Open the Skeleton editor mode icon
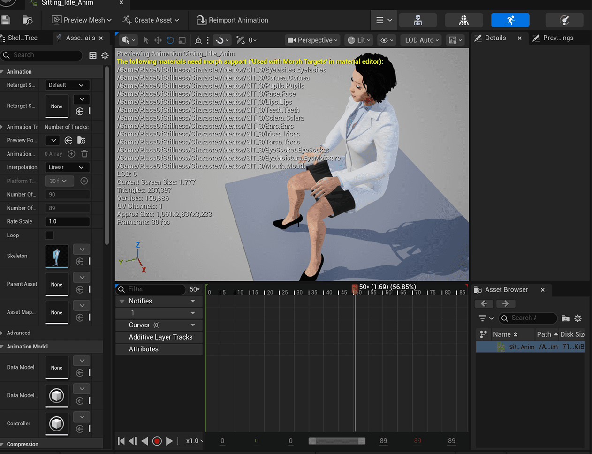Image resolution: width=592 pixels, height=454 pixels. (417, 20)
